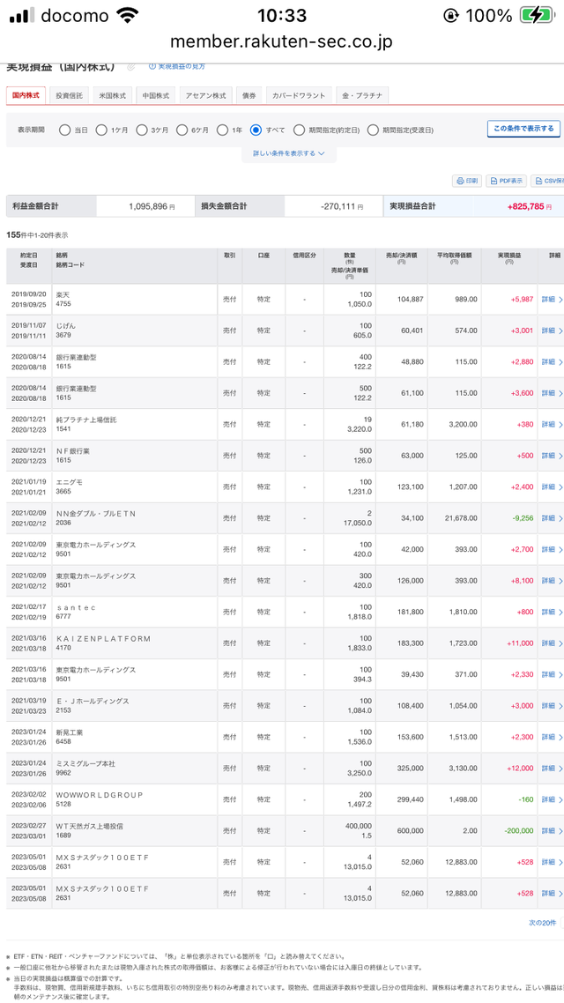Open 詳細 for 新晃工業 row
The width and height of the screenshot is (564, 1003).
pyautogui.click(x=552, y=738)
